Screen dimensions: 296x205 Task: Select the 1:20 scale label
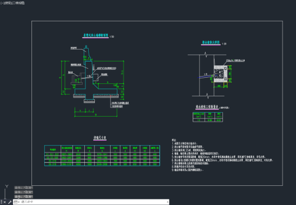point(224,44)
